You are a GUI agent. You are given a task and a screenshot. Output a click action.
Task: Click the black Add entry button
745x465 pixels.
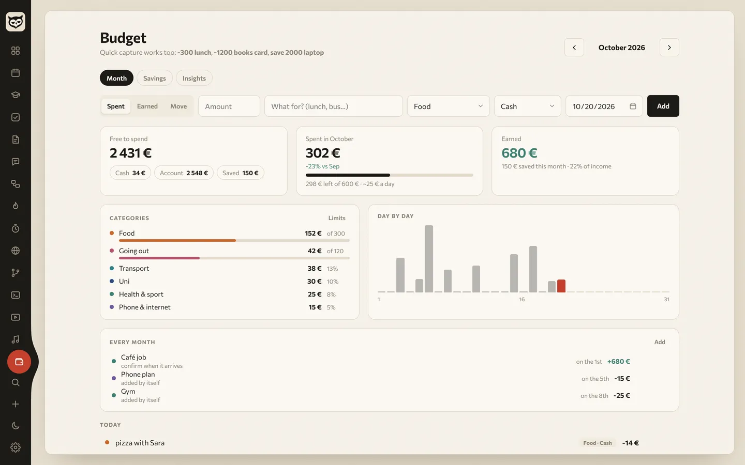pos(663,106)
